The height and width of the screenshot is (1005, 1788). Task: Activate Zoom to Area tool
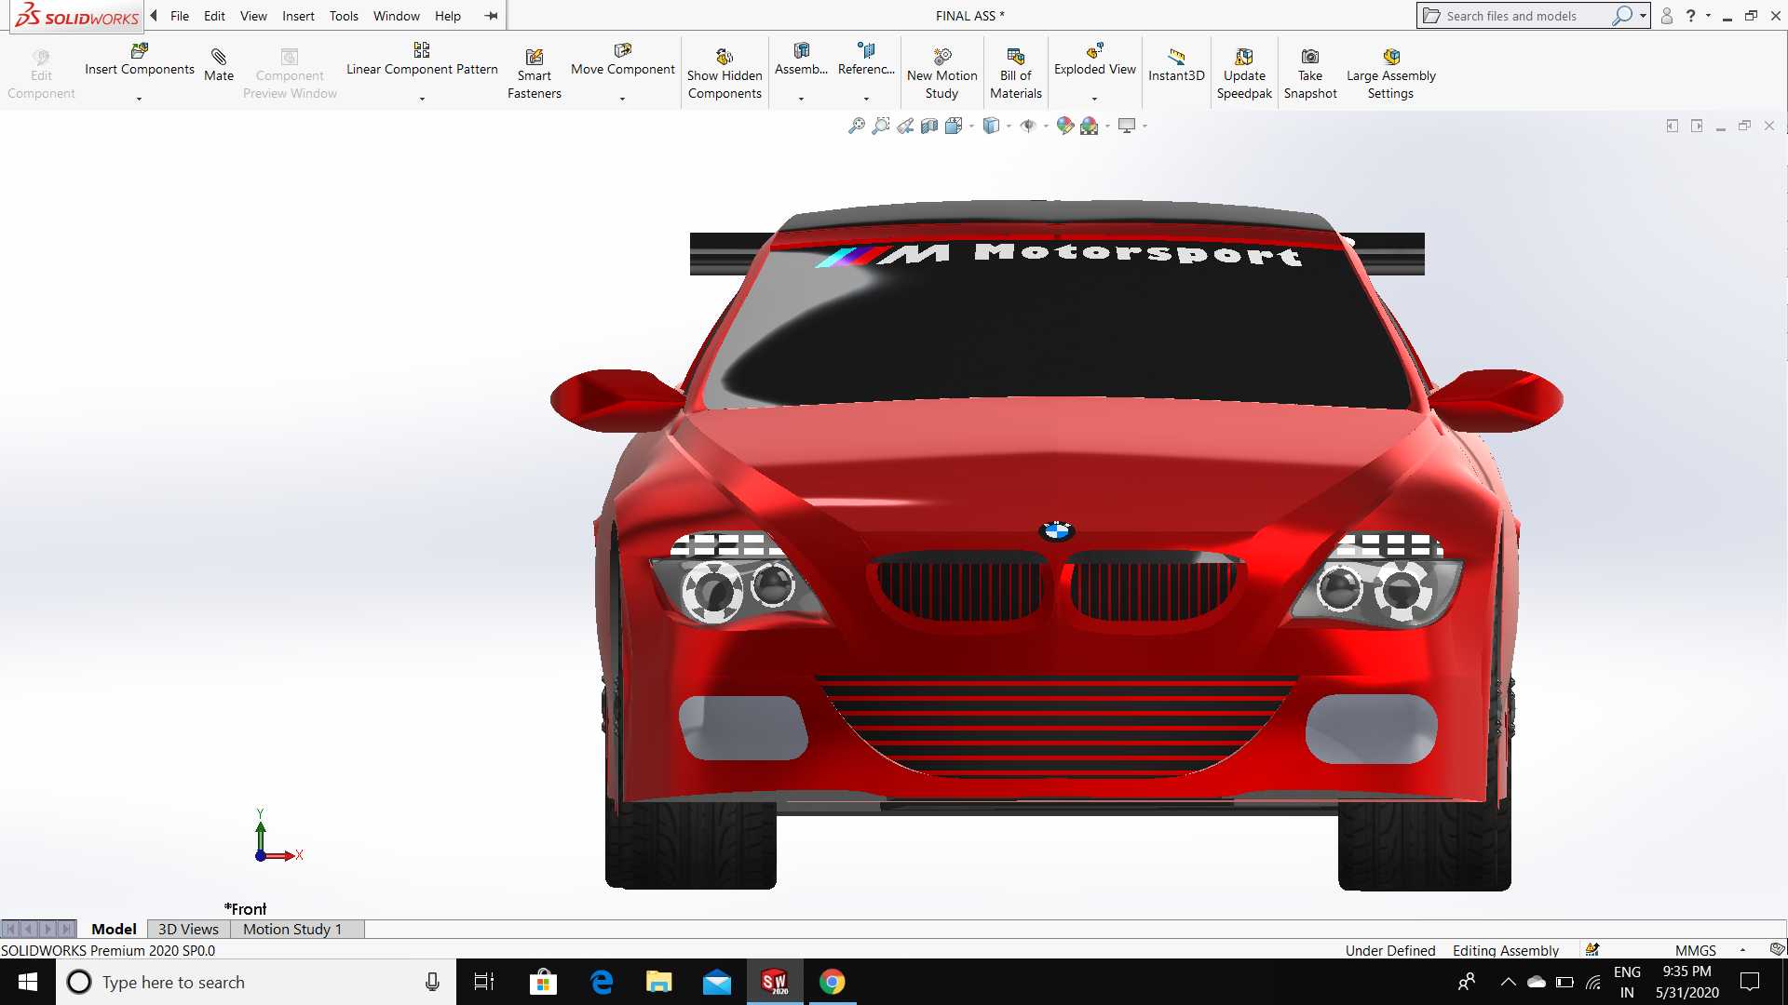click(880, 126)
